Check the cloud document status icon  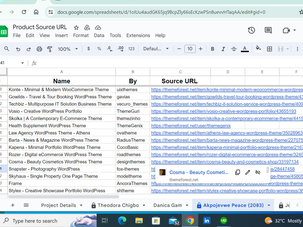(98, 28)
